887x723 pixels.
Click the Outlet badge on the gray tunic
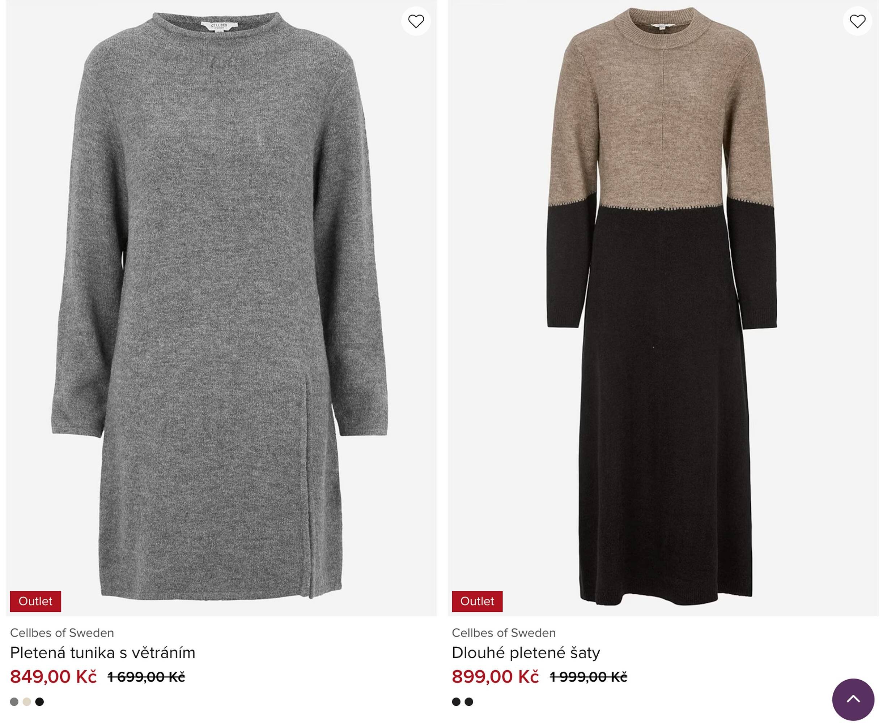pos(35,601)
